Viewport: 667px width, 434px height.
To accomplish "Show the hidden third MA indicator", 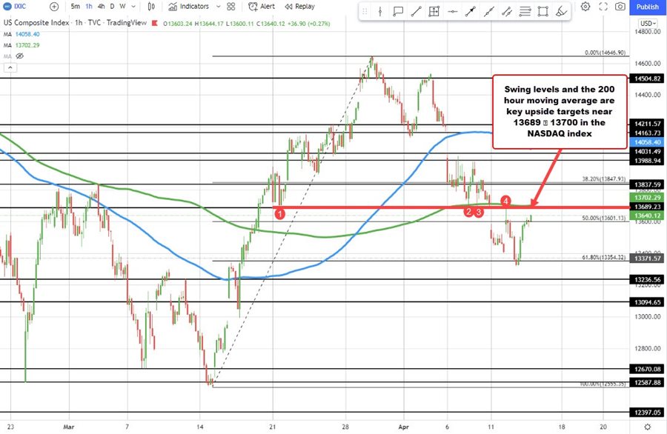I will point(19,56).
